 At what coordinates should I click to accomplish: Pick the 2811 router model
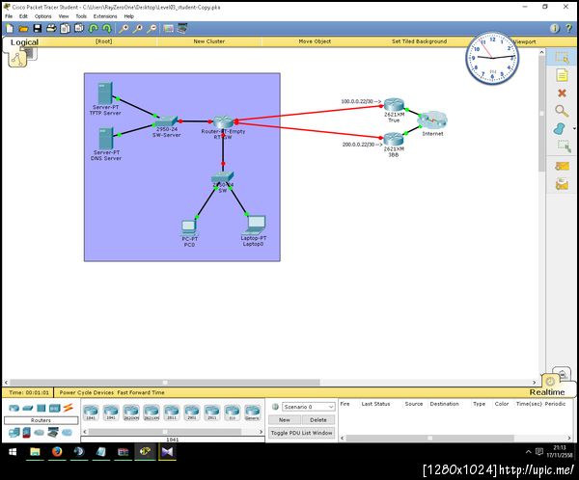[172, 413]
